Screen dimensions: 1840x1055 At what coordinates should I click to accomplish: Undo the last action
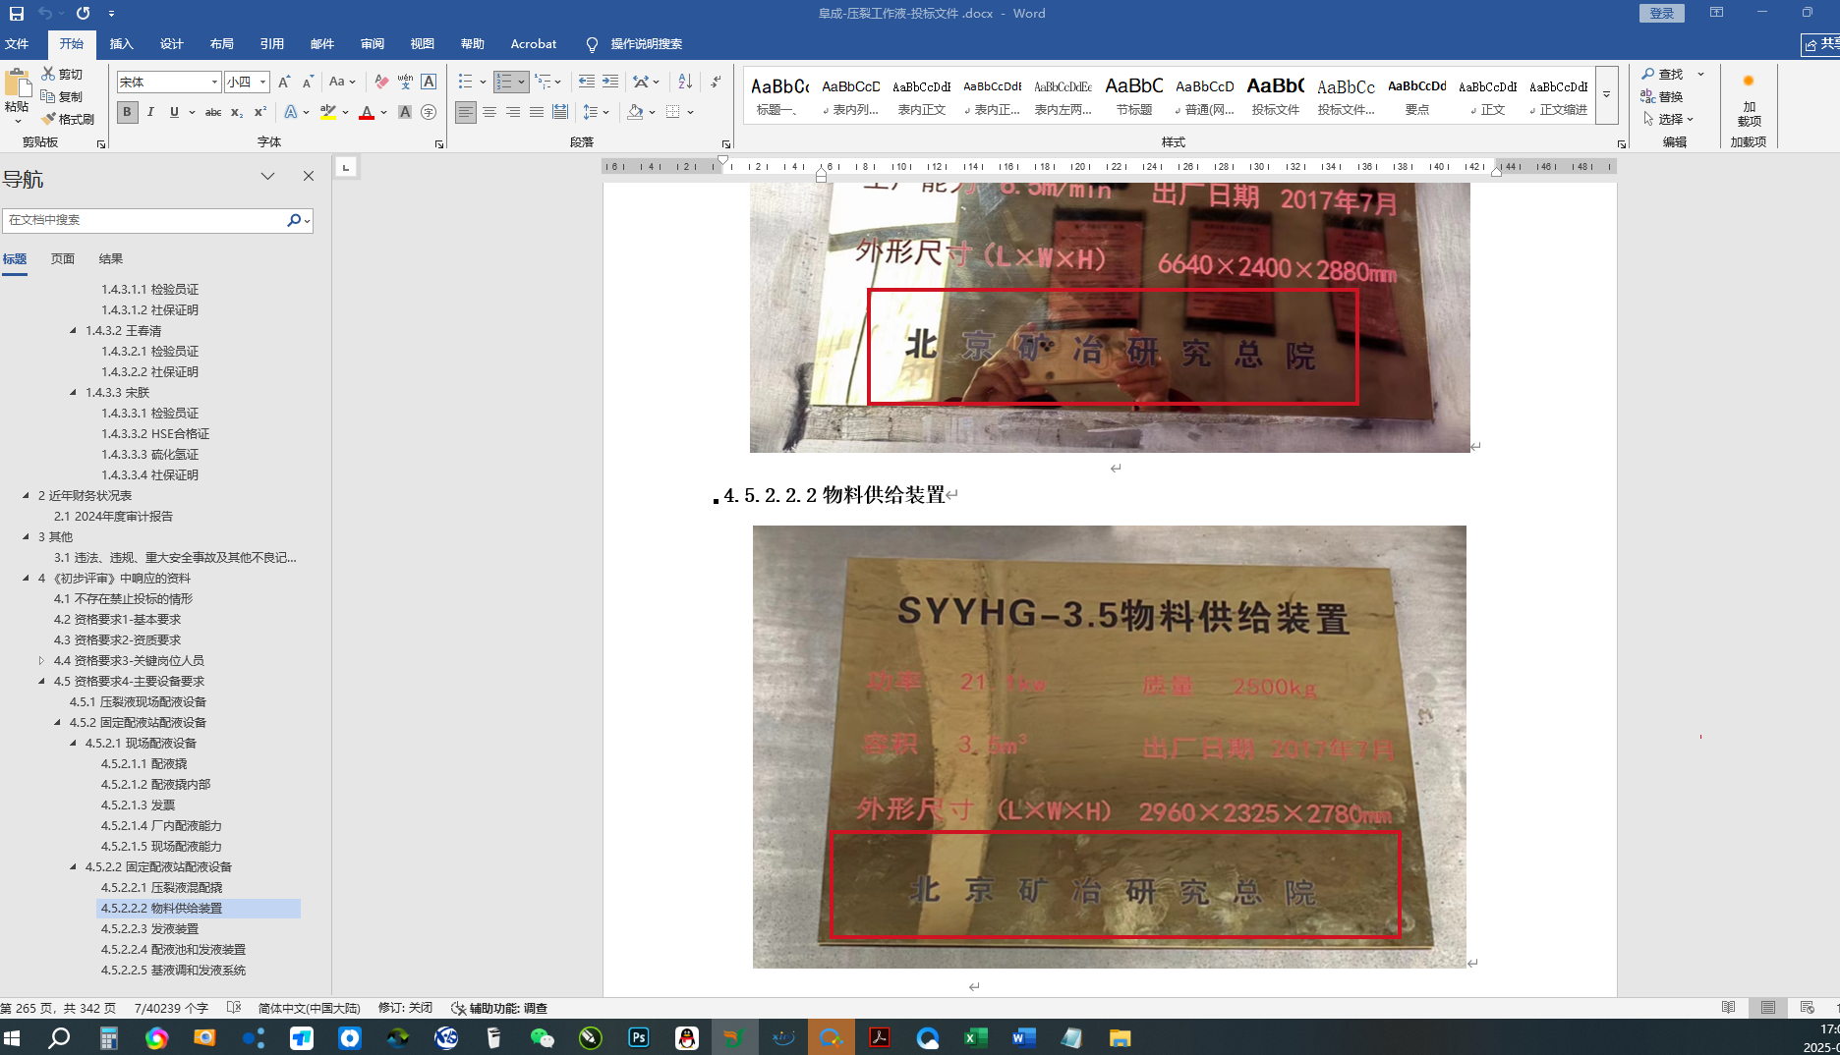tap(45, 14)
